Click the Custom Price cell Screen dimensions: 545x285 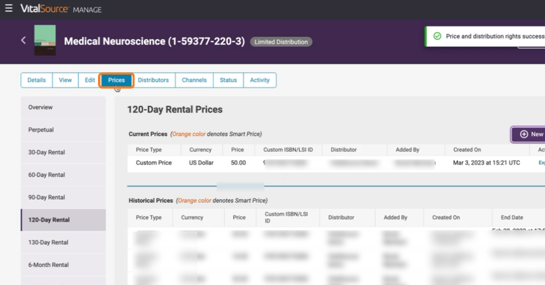point(154,163)
